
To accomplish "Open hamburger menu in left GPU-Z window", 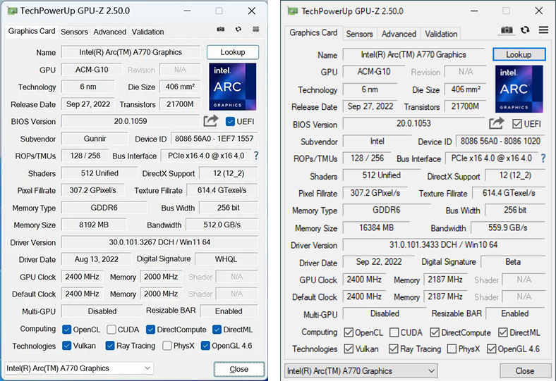I will pos(255,29).
